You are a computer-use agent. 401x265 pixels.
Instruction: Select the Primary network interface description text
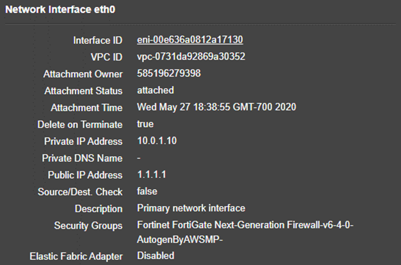click(191, 208)
